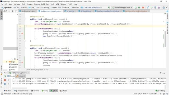The width and height of the screenshot is (169, 95).
Task: Click the down stack trace arrow in Run panel
Action: 9,84
